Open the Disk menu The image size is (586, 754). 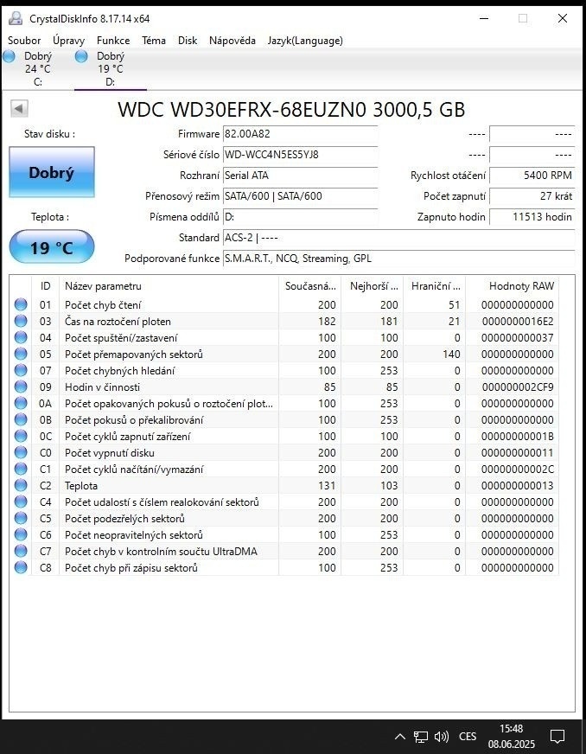[x=188, y=41]
